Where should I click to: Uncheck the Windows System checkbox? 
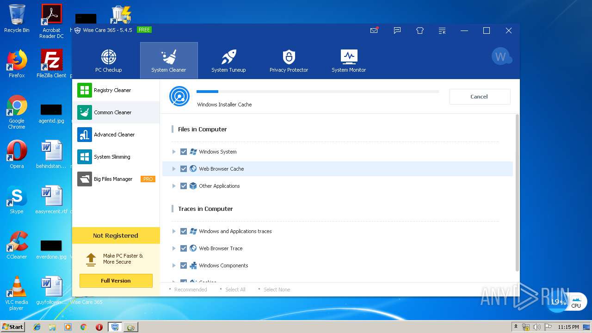click(184, 152)
